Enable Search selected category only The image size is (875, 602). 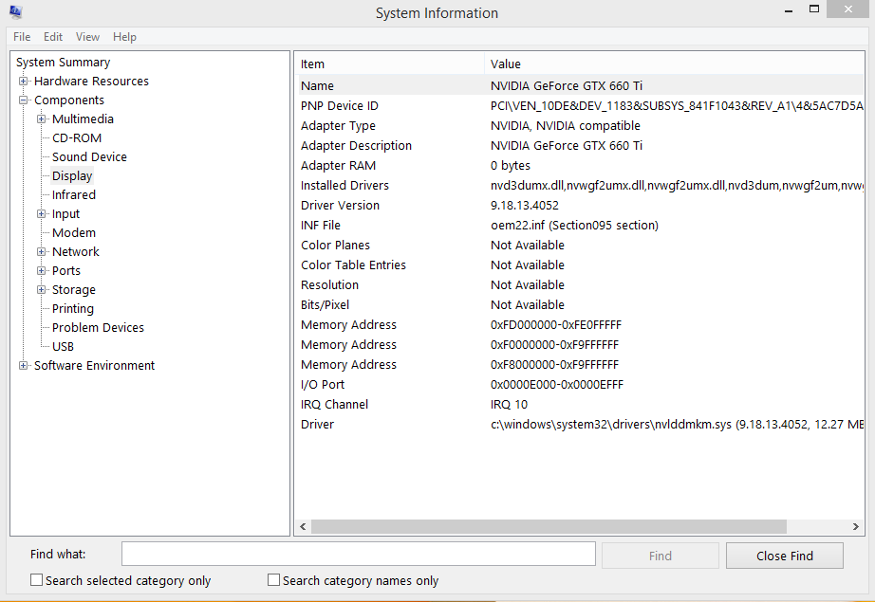[36, 580]
